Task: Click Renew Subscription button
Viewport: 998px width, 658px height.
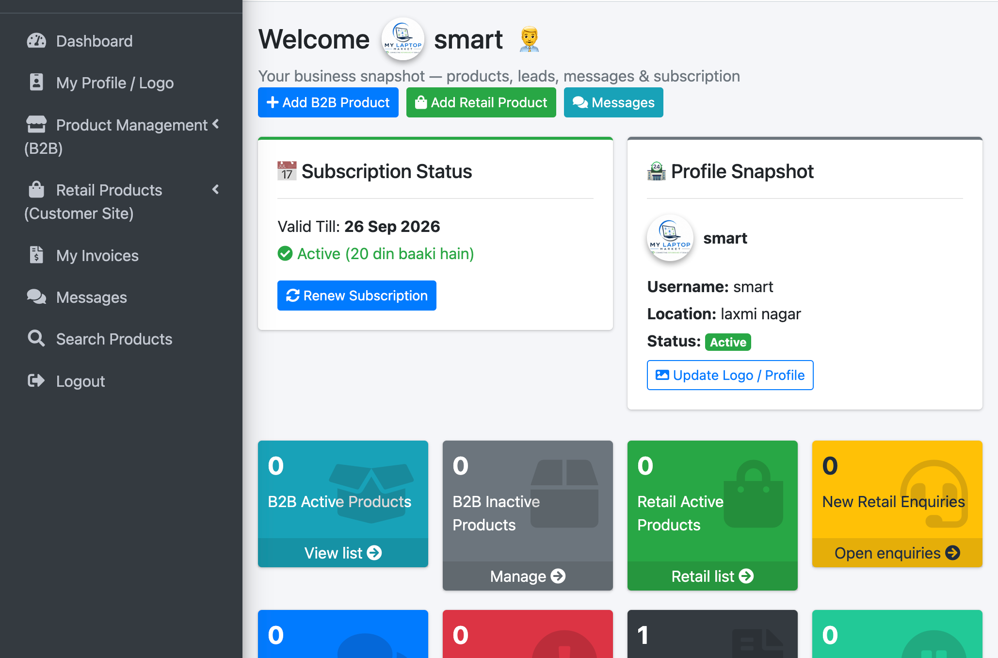Action: [x=357, y=296]
